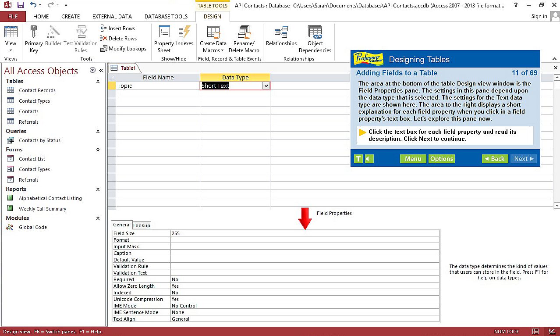Open Alphabetical Contact Listing report
Screen dimensions: 560x336
tap(50, 198)
